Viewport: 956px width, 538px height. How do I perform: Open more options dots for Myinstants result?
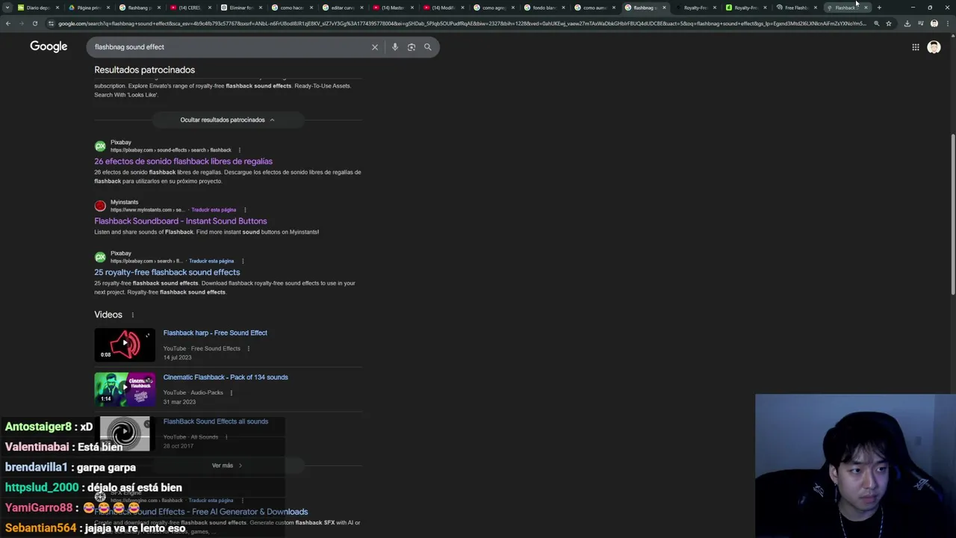tap(245, 210)
